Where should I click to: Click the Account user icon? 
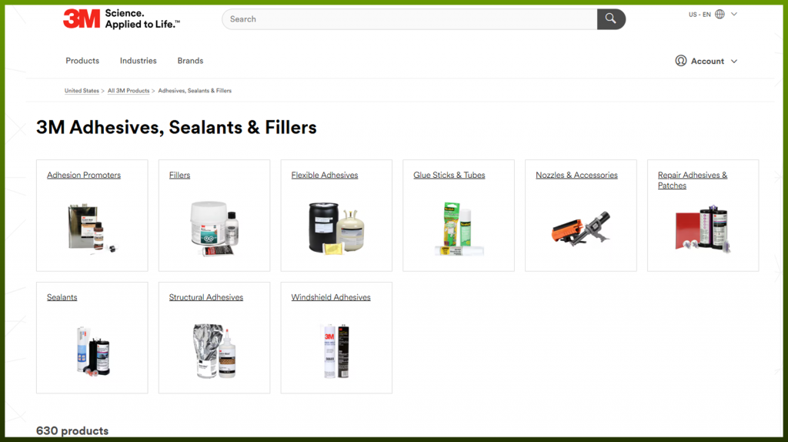[x=680, y=61]
